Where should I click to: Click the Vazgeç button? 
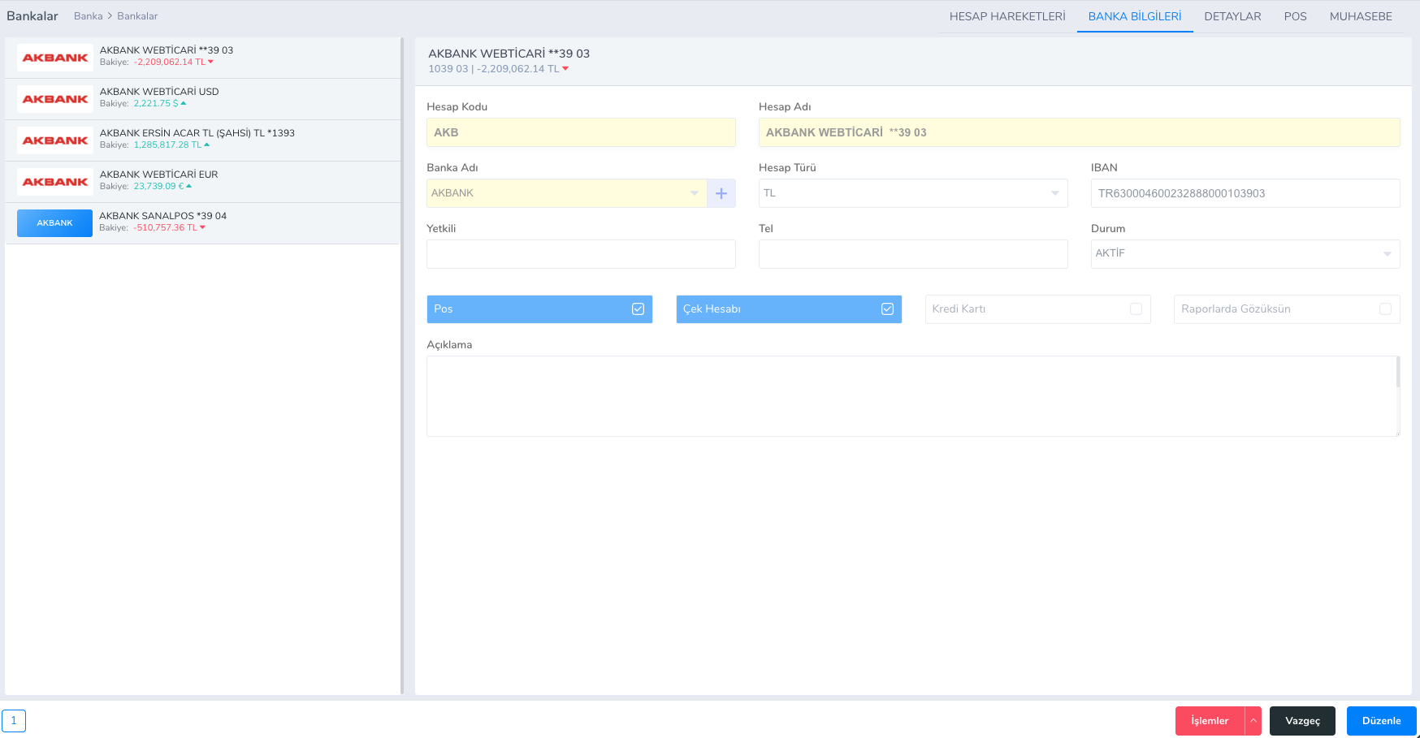[x=1302, y=721]
